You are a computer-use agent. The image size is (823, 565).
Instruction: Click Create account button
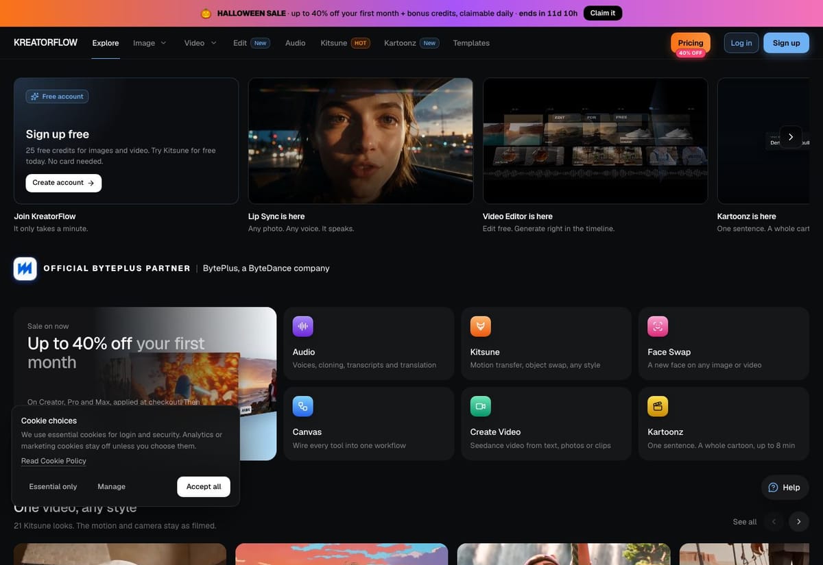point(64,183)
